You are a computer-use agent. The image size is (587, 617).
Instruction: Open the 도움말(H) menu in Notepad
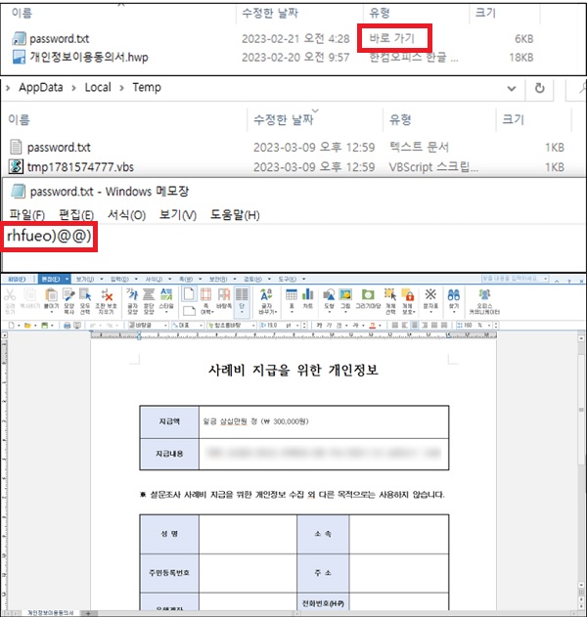235,215
